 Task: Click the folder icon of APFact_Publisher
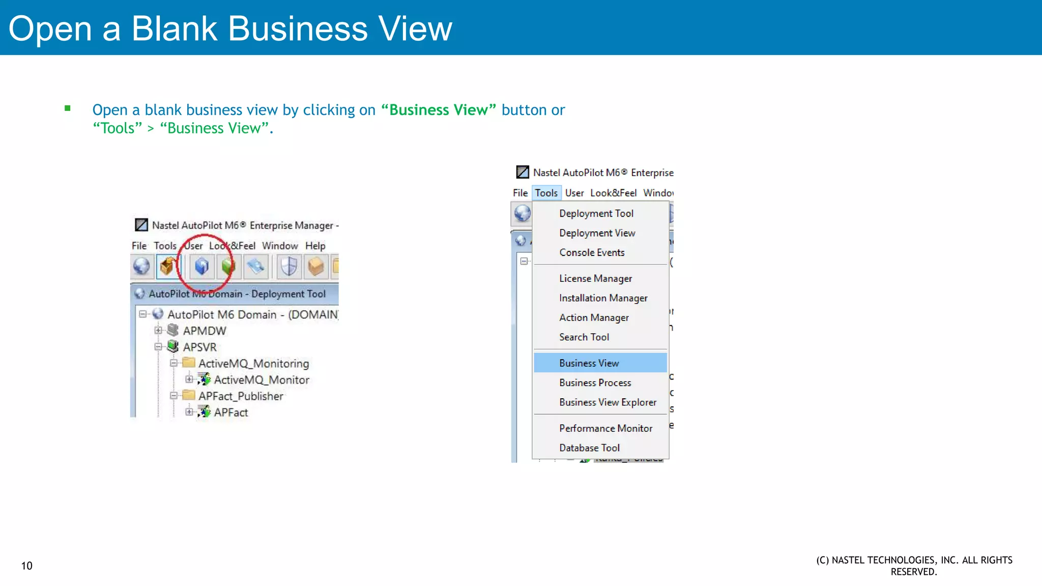pyautogui.click(x=189, y=395)
